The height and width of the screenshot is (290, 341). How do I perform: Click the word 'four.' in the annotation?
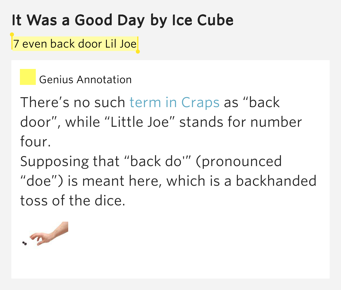[x=36, y=142]
